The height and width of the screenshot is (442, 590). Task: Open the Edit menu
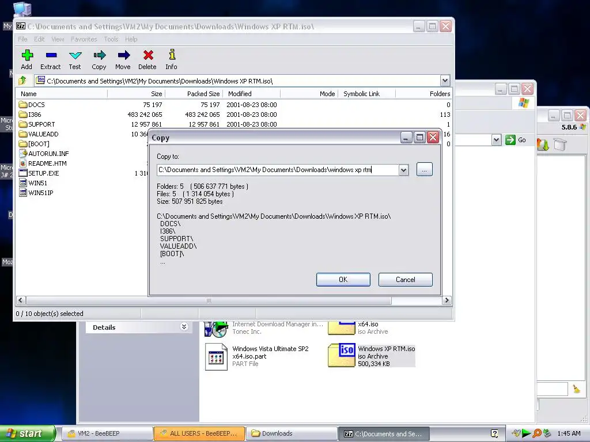[x=39, y=39]
